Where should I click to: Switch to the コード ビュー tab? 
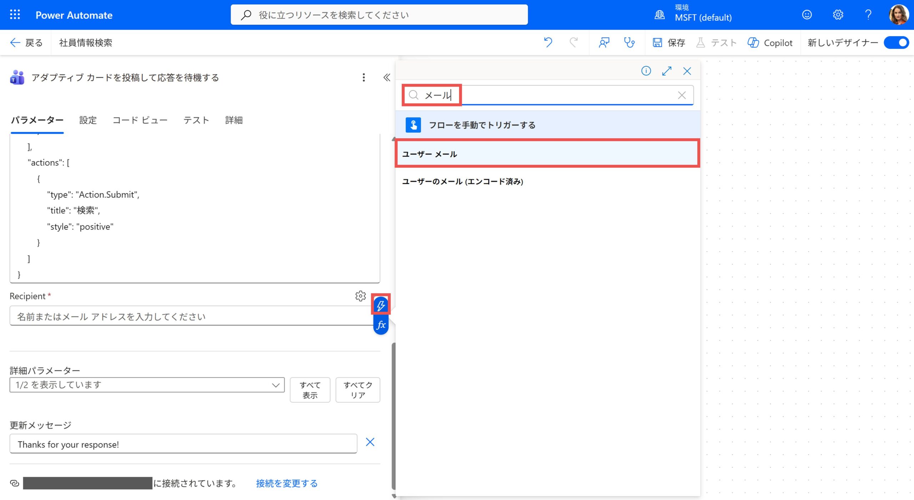point(140,120)
